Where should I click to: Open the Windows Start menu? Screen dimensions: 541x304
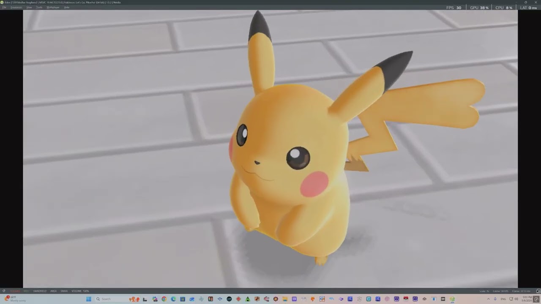click(x=89, y=299)
